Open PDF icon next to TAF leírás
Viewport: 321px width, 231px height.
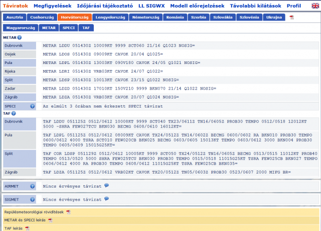[x=27, y=228]
